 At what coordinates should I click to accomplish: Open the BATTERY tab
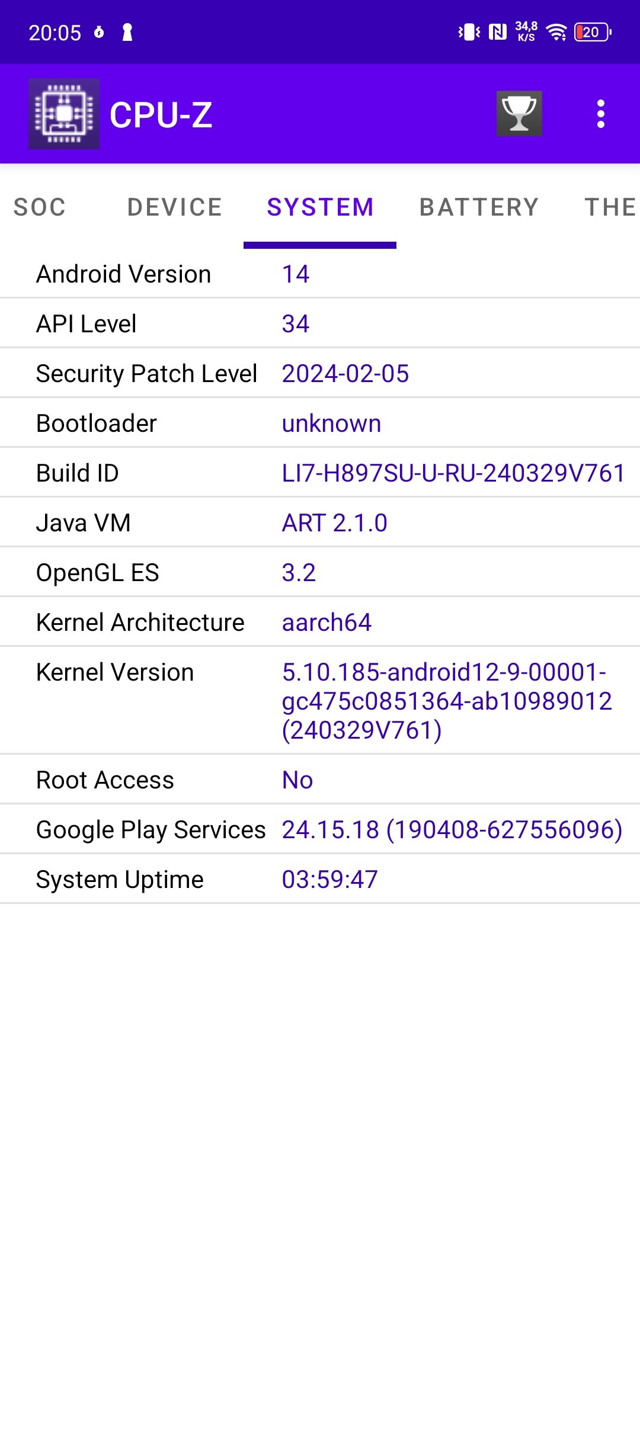point(479,207)
